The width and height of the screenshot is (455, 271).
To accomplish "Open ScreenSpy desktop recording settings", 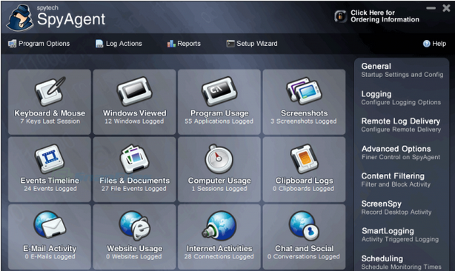I will 396,207.
